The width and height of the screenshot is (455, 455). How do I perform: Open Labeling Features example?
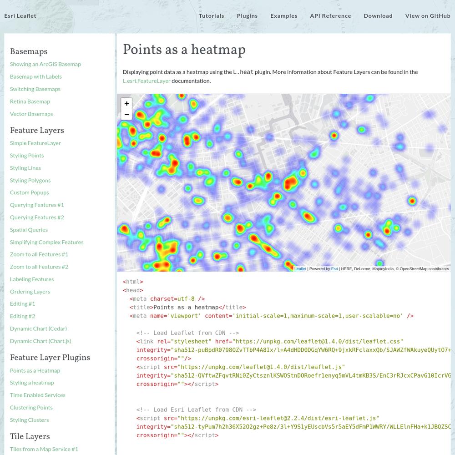32,279
